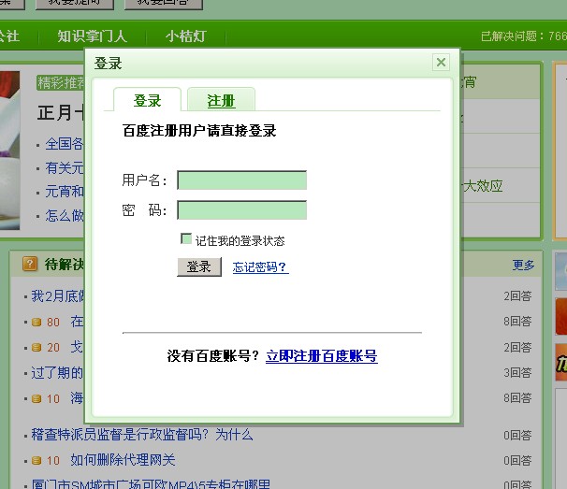Follow the 立即注册百度账号 link
Image resolution: width=567 pixels, height=489 pixels.
coord(322,356)
